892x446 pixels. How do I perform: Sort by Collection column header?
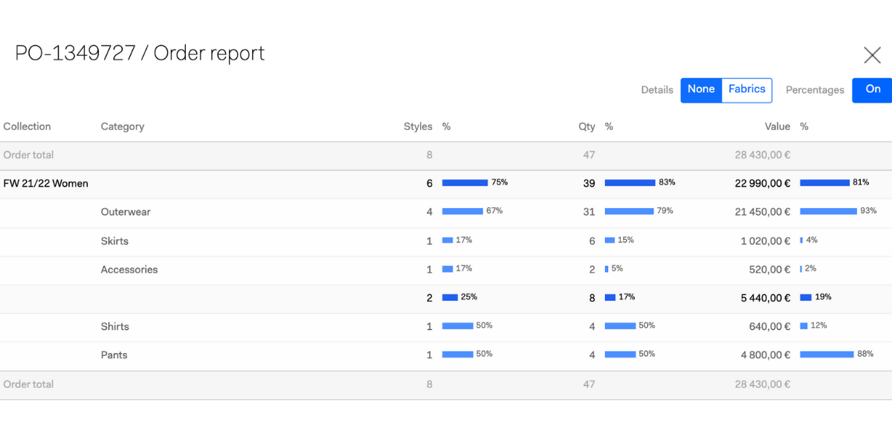(28, 126)
